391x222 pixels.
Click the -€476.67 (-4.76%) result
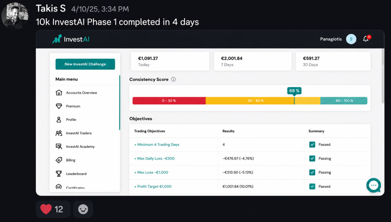(238, 159)
